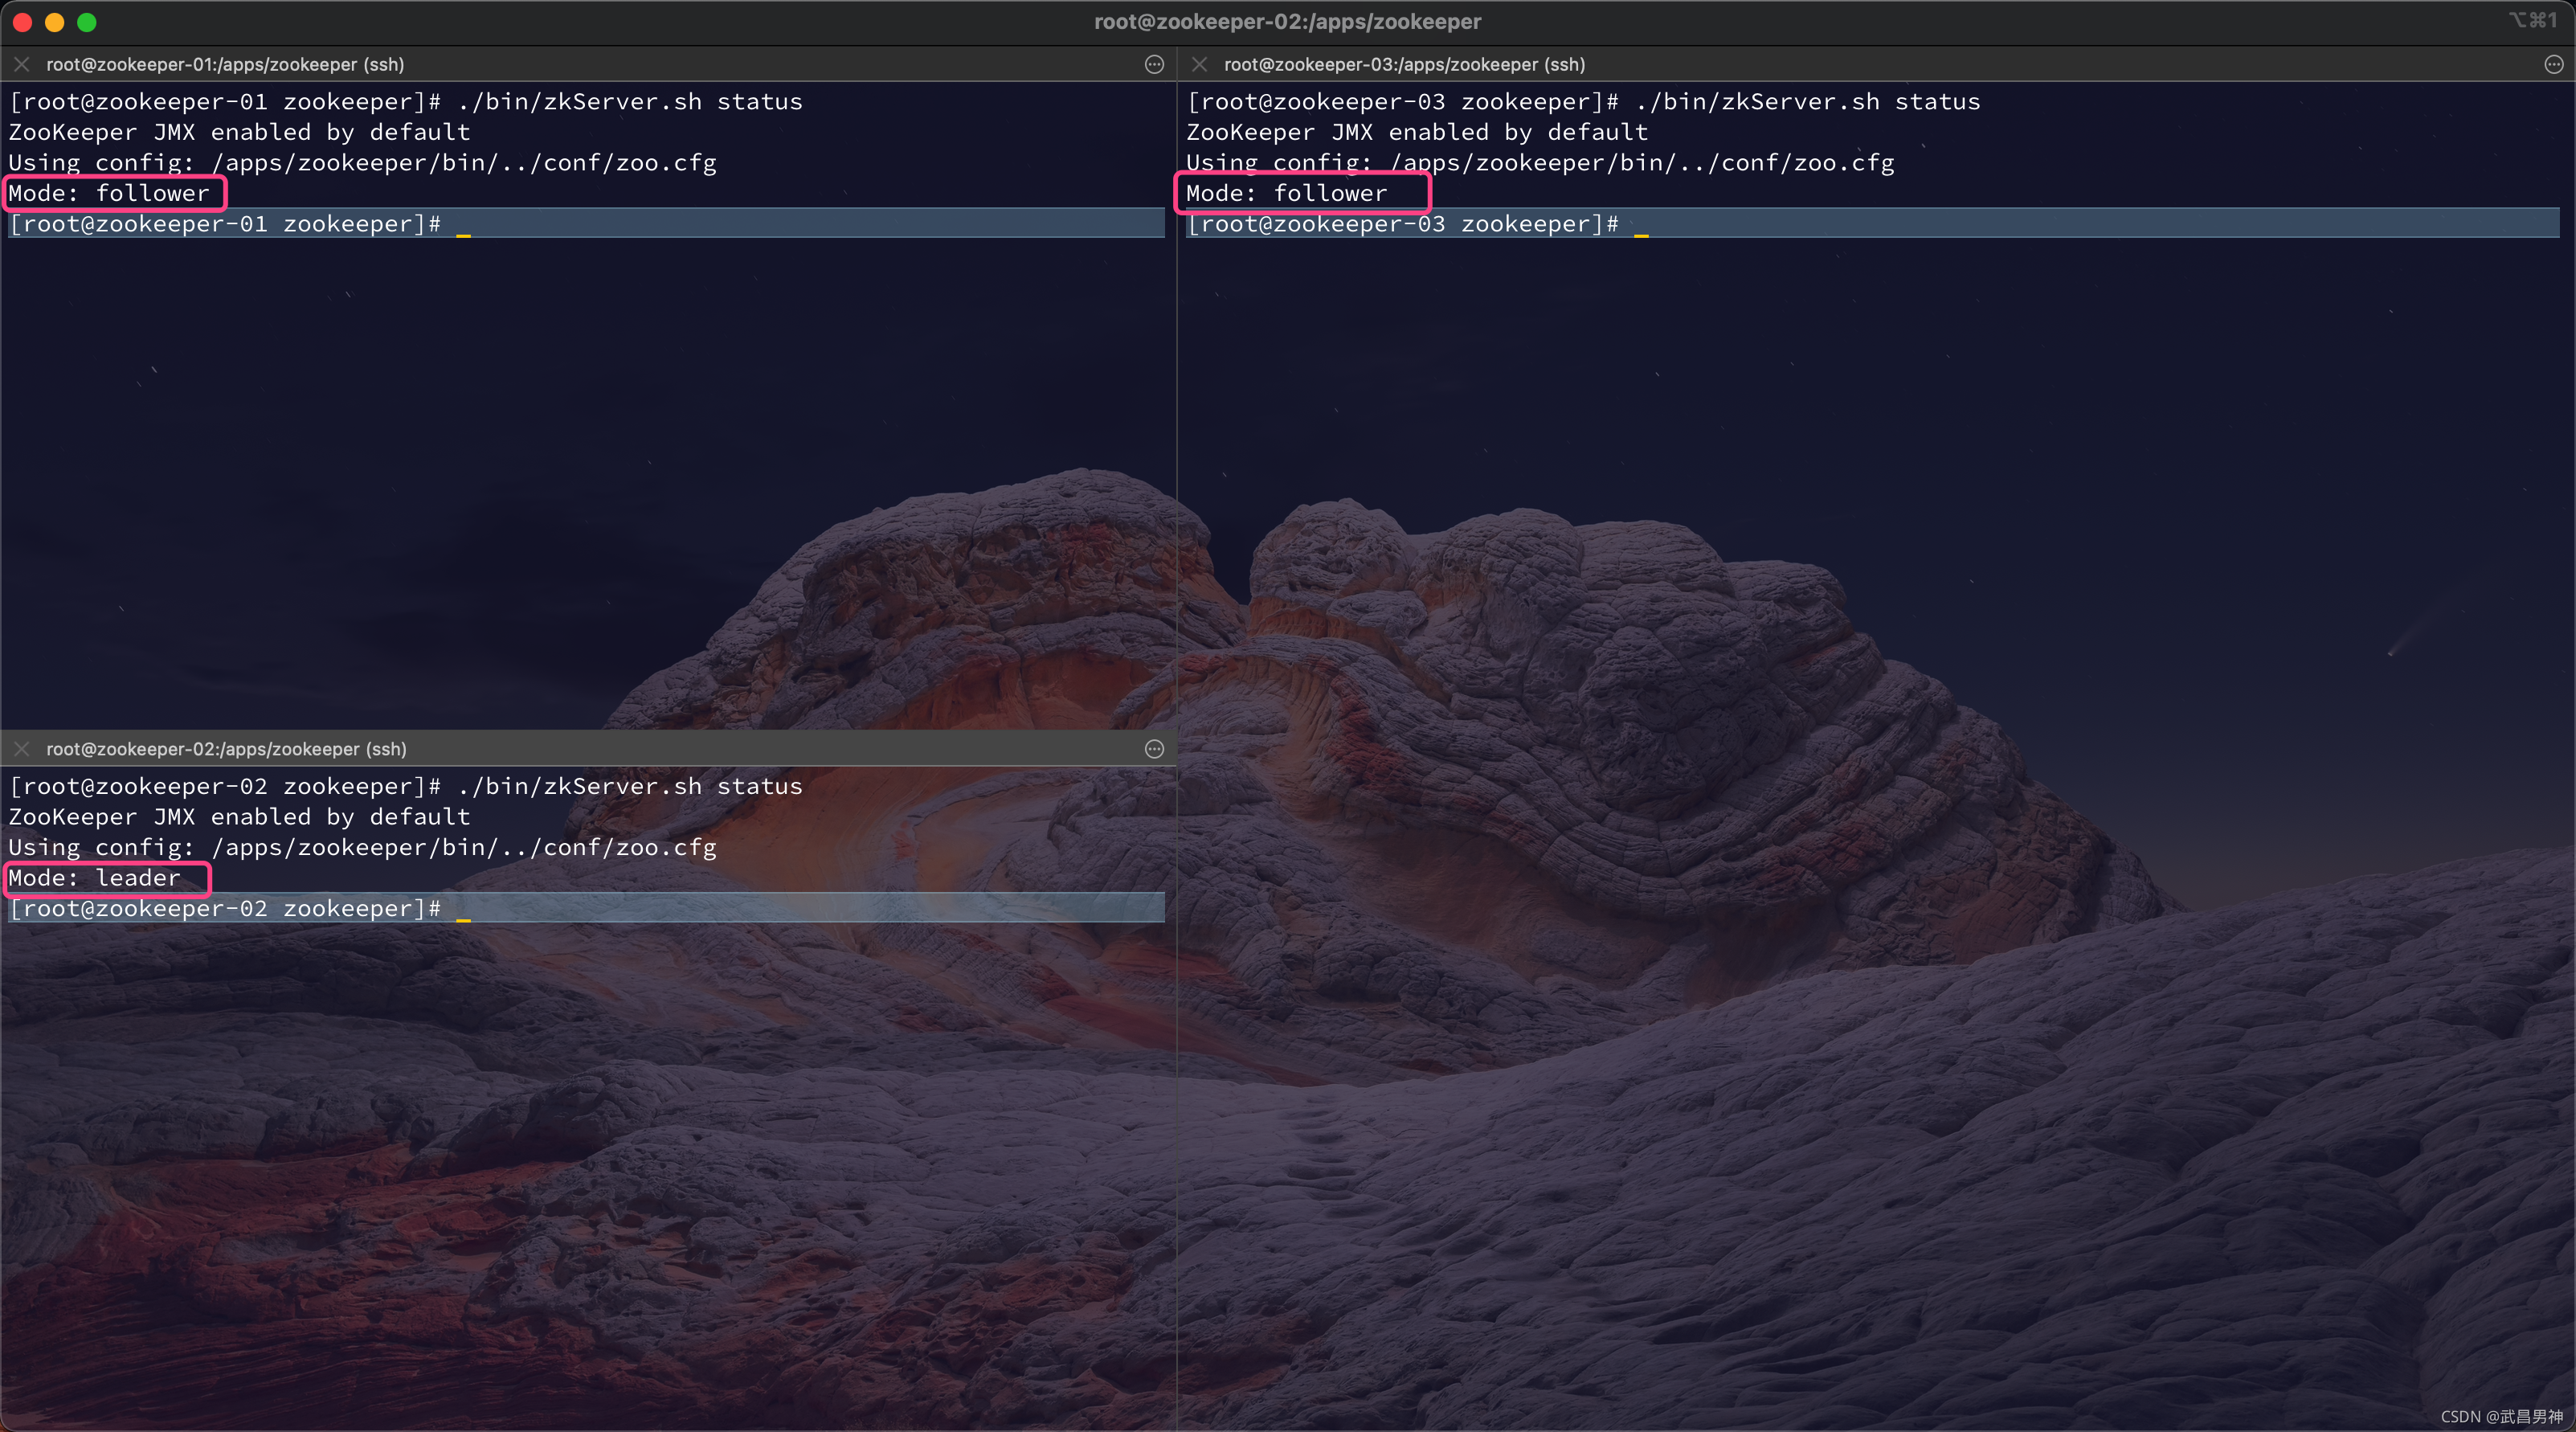Open the zookeeper-01 pane options menu icon
This screenshot has width=2576, height=1432.
click(1154, 64)
